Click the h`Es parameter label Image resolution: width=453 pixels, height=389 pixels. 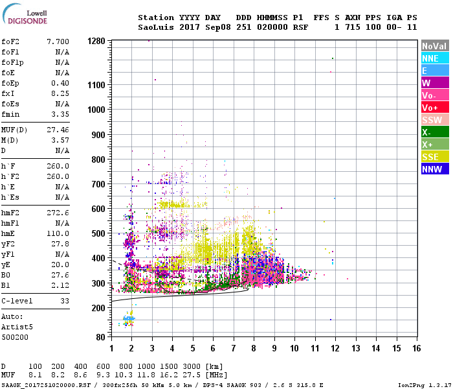[10, 197]
